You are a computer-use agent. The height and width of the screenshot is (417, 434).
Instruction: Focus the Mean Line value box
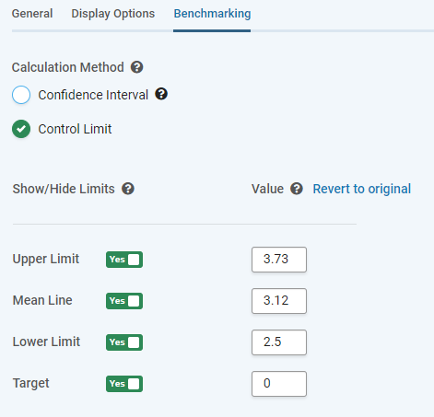pos(279,301)
